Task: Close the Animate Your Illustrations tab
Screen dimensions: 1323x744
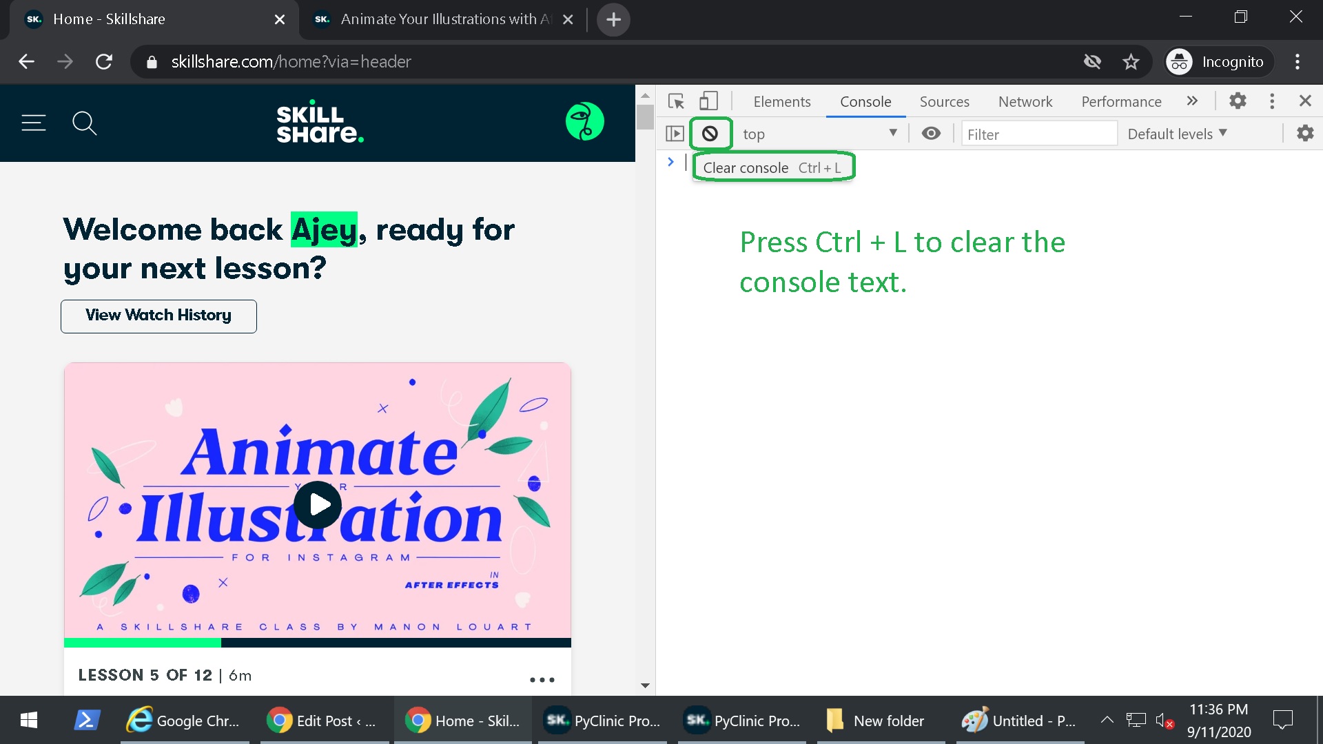Action: pyautogui.click(x=568, y=19)
